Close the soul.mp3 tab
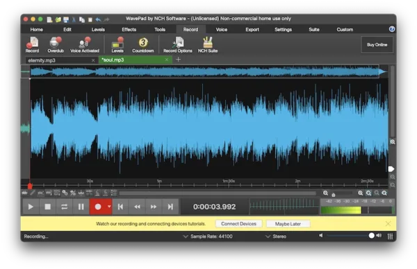 pyautogui.click(x=167, y=60)
